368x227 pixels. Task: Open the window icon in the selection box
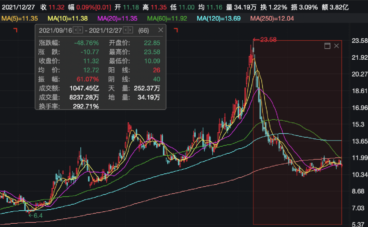(x=327, y=46)
